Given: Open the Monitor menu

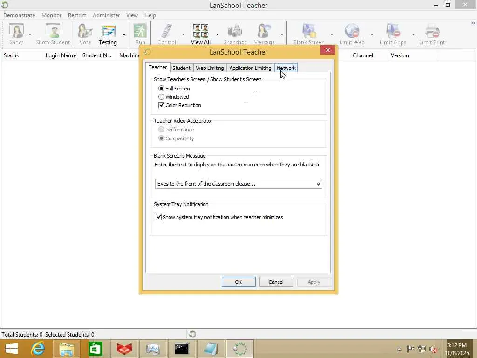Looking at the screenshot, I should [51, 15].
